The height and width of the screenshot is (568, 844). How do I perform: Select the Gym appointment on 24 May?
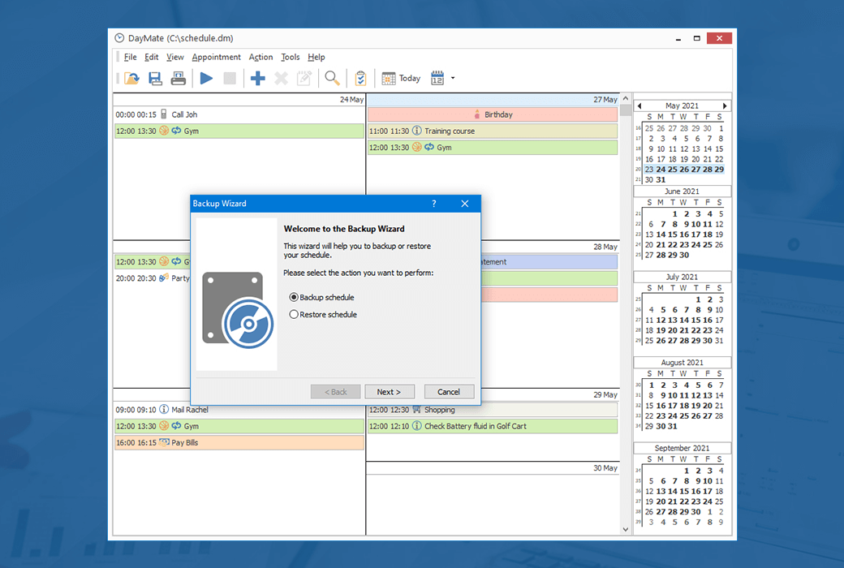coord(239,131)
